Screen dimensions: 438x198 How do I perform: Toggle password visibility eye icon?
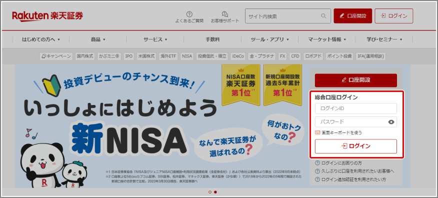391,122
